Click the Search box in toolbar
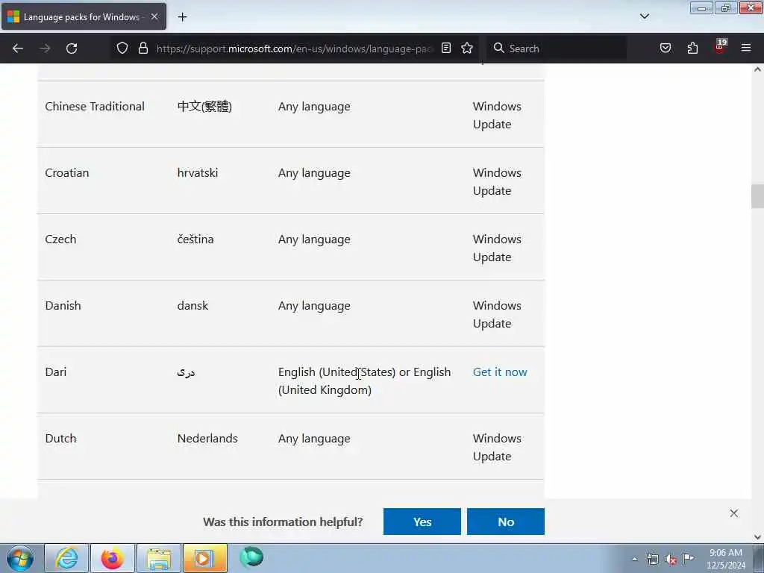764x573 pixels. [557, 48]
